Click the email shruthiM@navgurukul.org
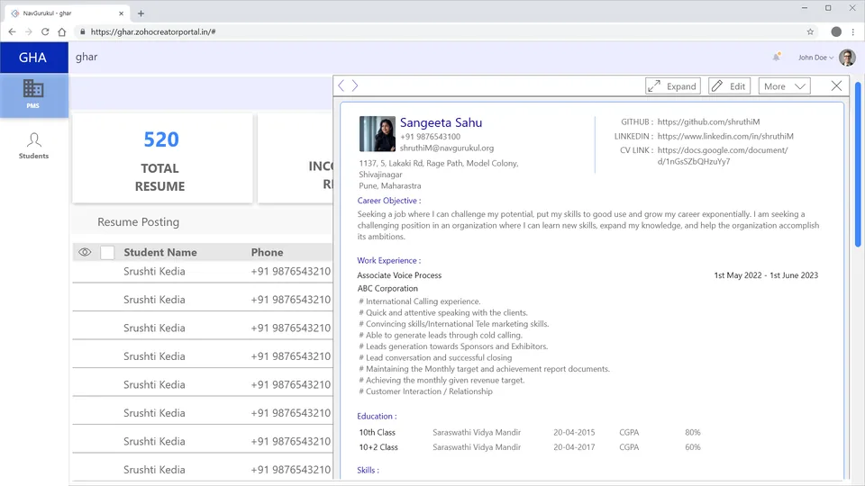This screenshot has width=865, height=486. tap(447, 148)
